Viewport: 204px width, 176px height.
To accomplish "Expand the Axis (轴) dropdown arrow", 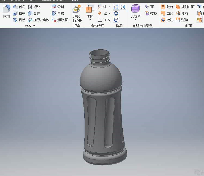I will [x=110, y=7].
